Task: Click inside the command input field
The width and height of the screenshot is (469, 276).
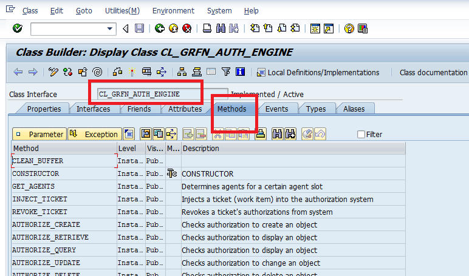Action: coord(69,29)
